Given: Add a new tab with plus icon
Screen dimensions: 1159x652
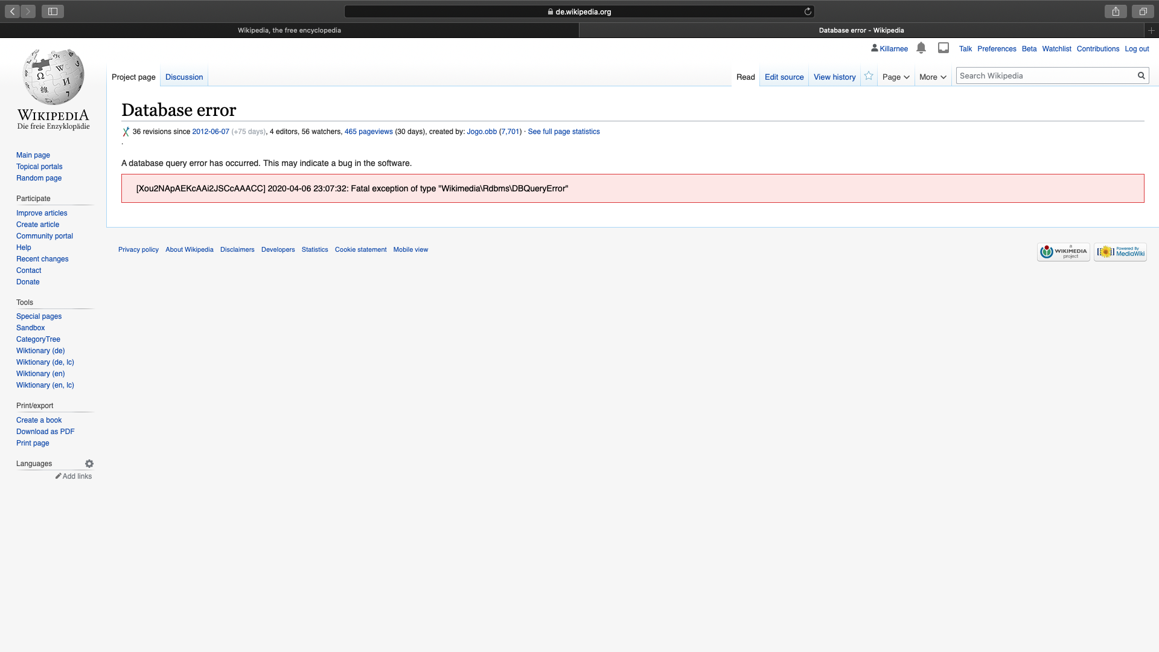Looking at the screenshot, I should click(x=1151, y=30).
